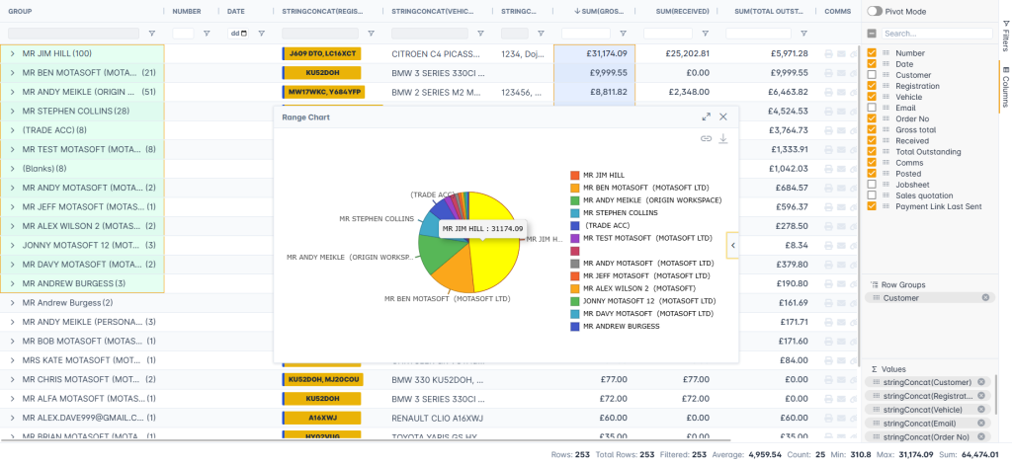Remove stringConcat(Customer) from Values
Screen dimensions: 1012x465
tap(981, 382)
